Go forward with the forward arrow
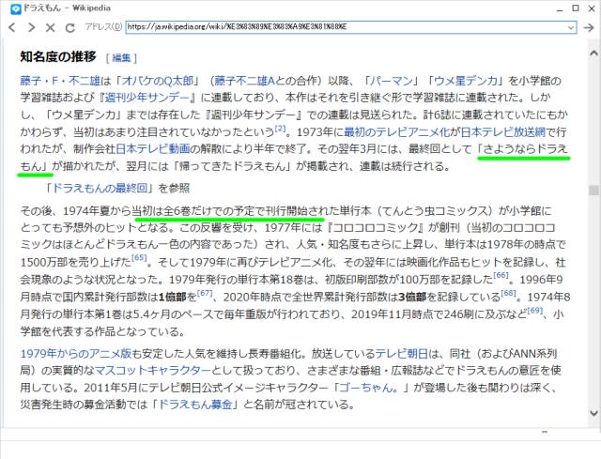601x459 pixels. (31, 27)
